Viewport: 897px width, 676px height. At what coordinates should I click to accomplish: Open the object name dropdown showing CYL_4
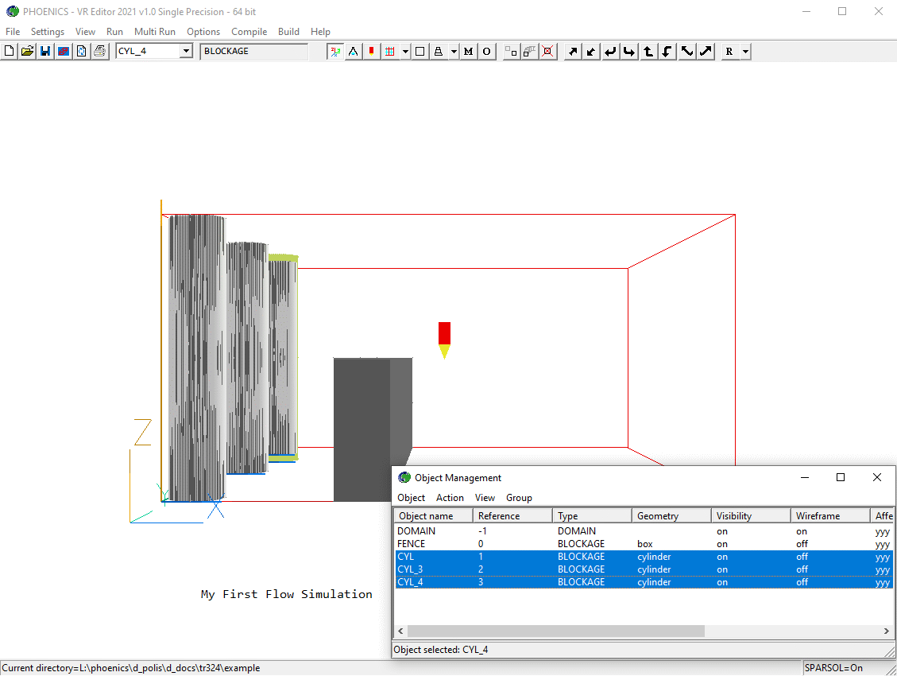(x=186, y=52)
